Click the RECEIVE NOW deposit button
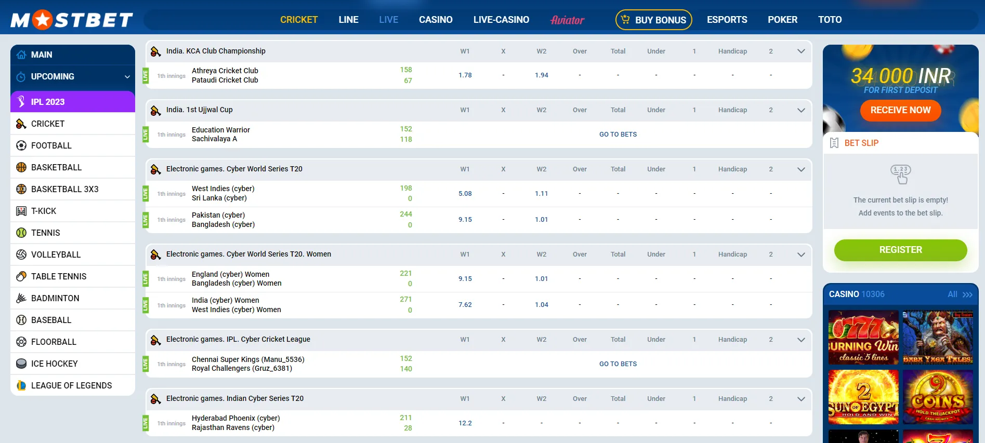This screenshot has width=985, height=443. coord(900,110)
